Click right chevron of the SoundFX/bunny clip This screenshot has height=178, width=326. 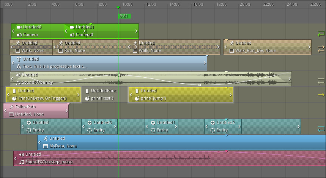click(290, 79)
